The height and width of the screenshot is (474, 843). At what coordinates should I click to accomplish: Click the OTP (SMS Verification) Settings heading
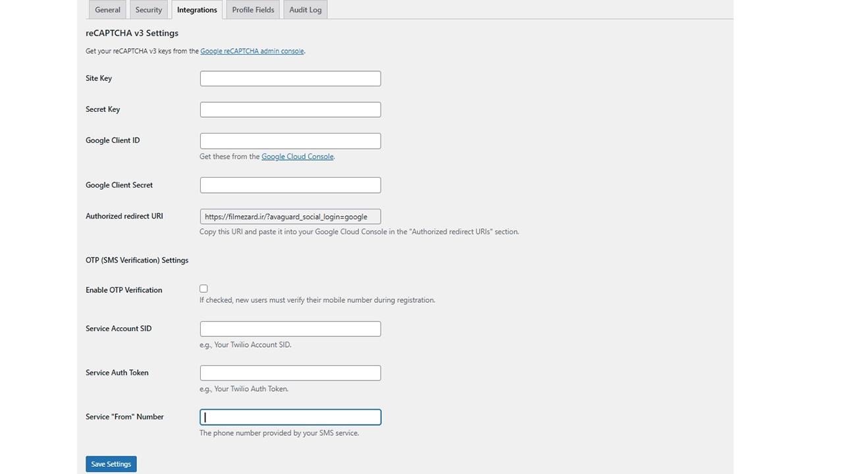tap(137, 260)
